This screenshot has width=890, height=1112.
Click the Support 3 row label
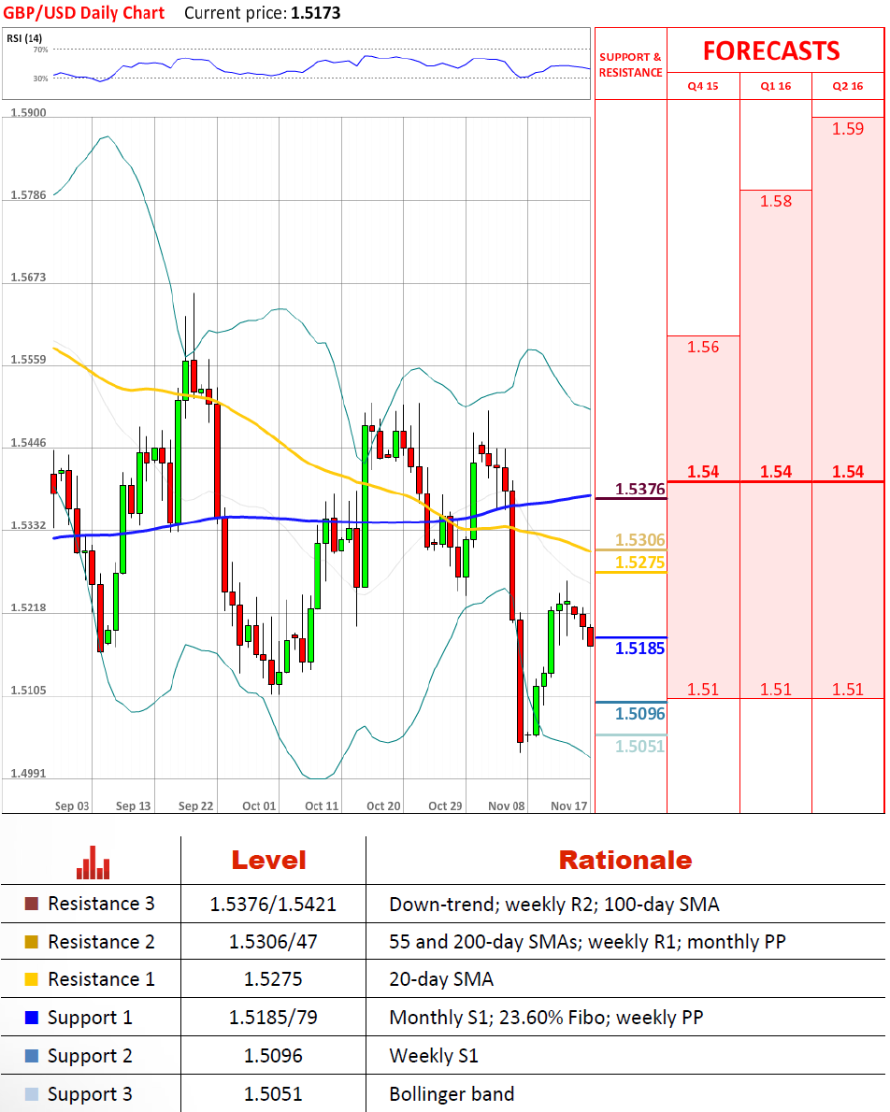click(x=90, y=1094)
